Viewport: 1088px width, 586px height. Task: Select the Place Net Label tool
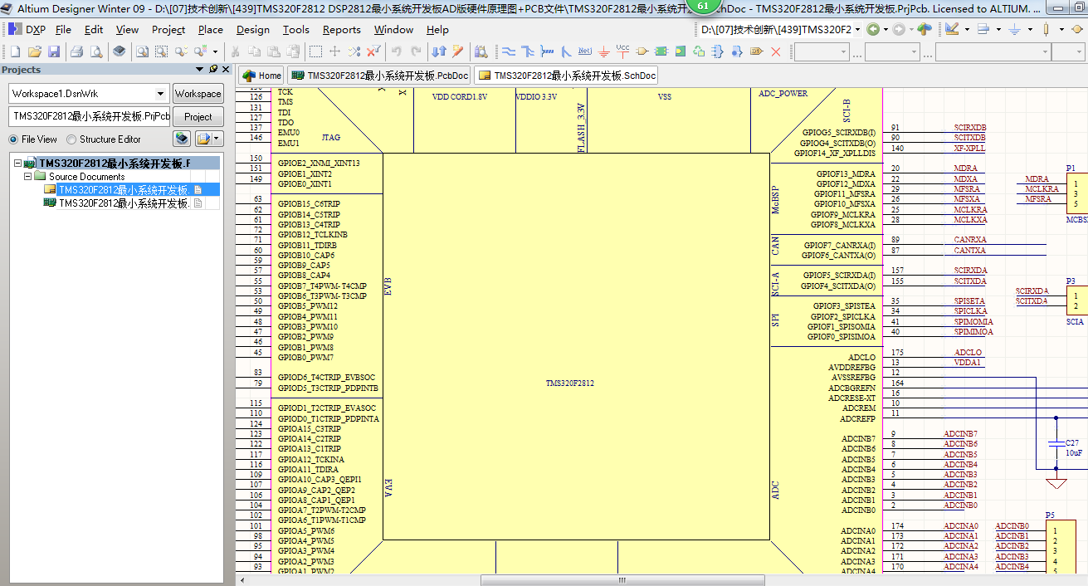coord(584,51)
